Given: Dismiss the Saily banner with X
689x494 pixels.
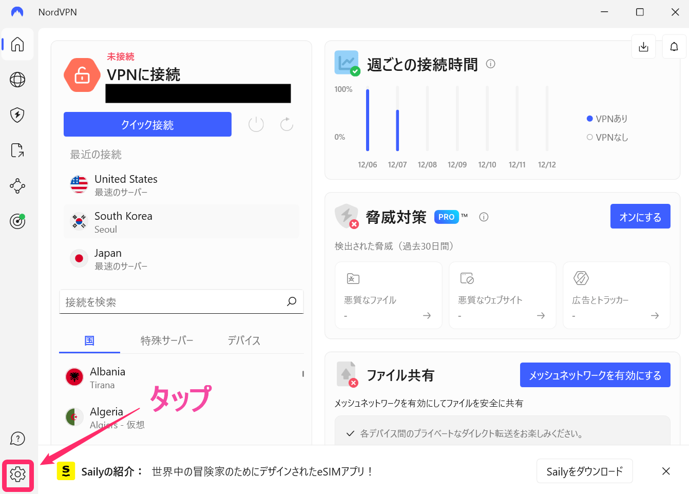Looking at the screenshot, I should click(x=666, y=471).
